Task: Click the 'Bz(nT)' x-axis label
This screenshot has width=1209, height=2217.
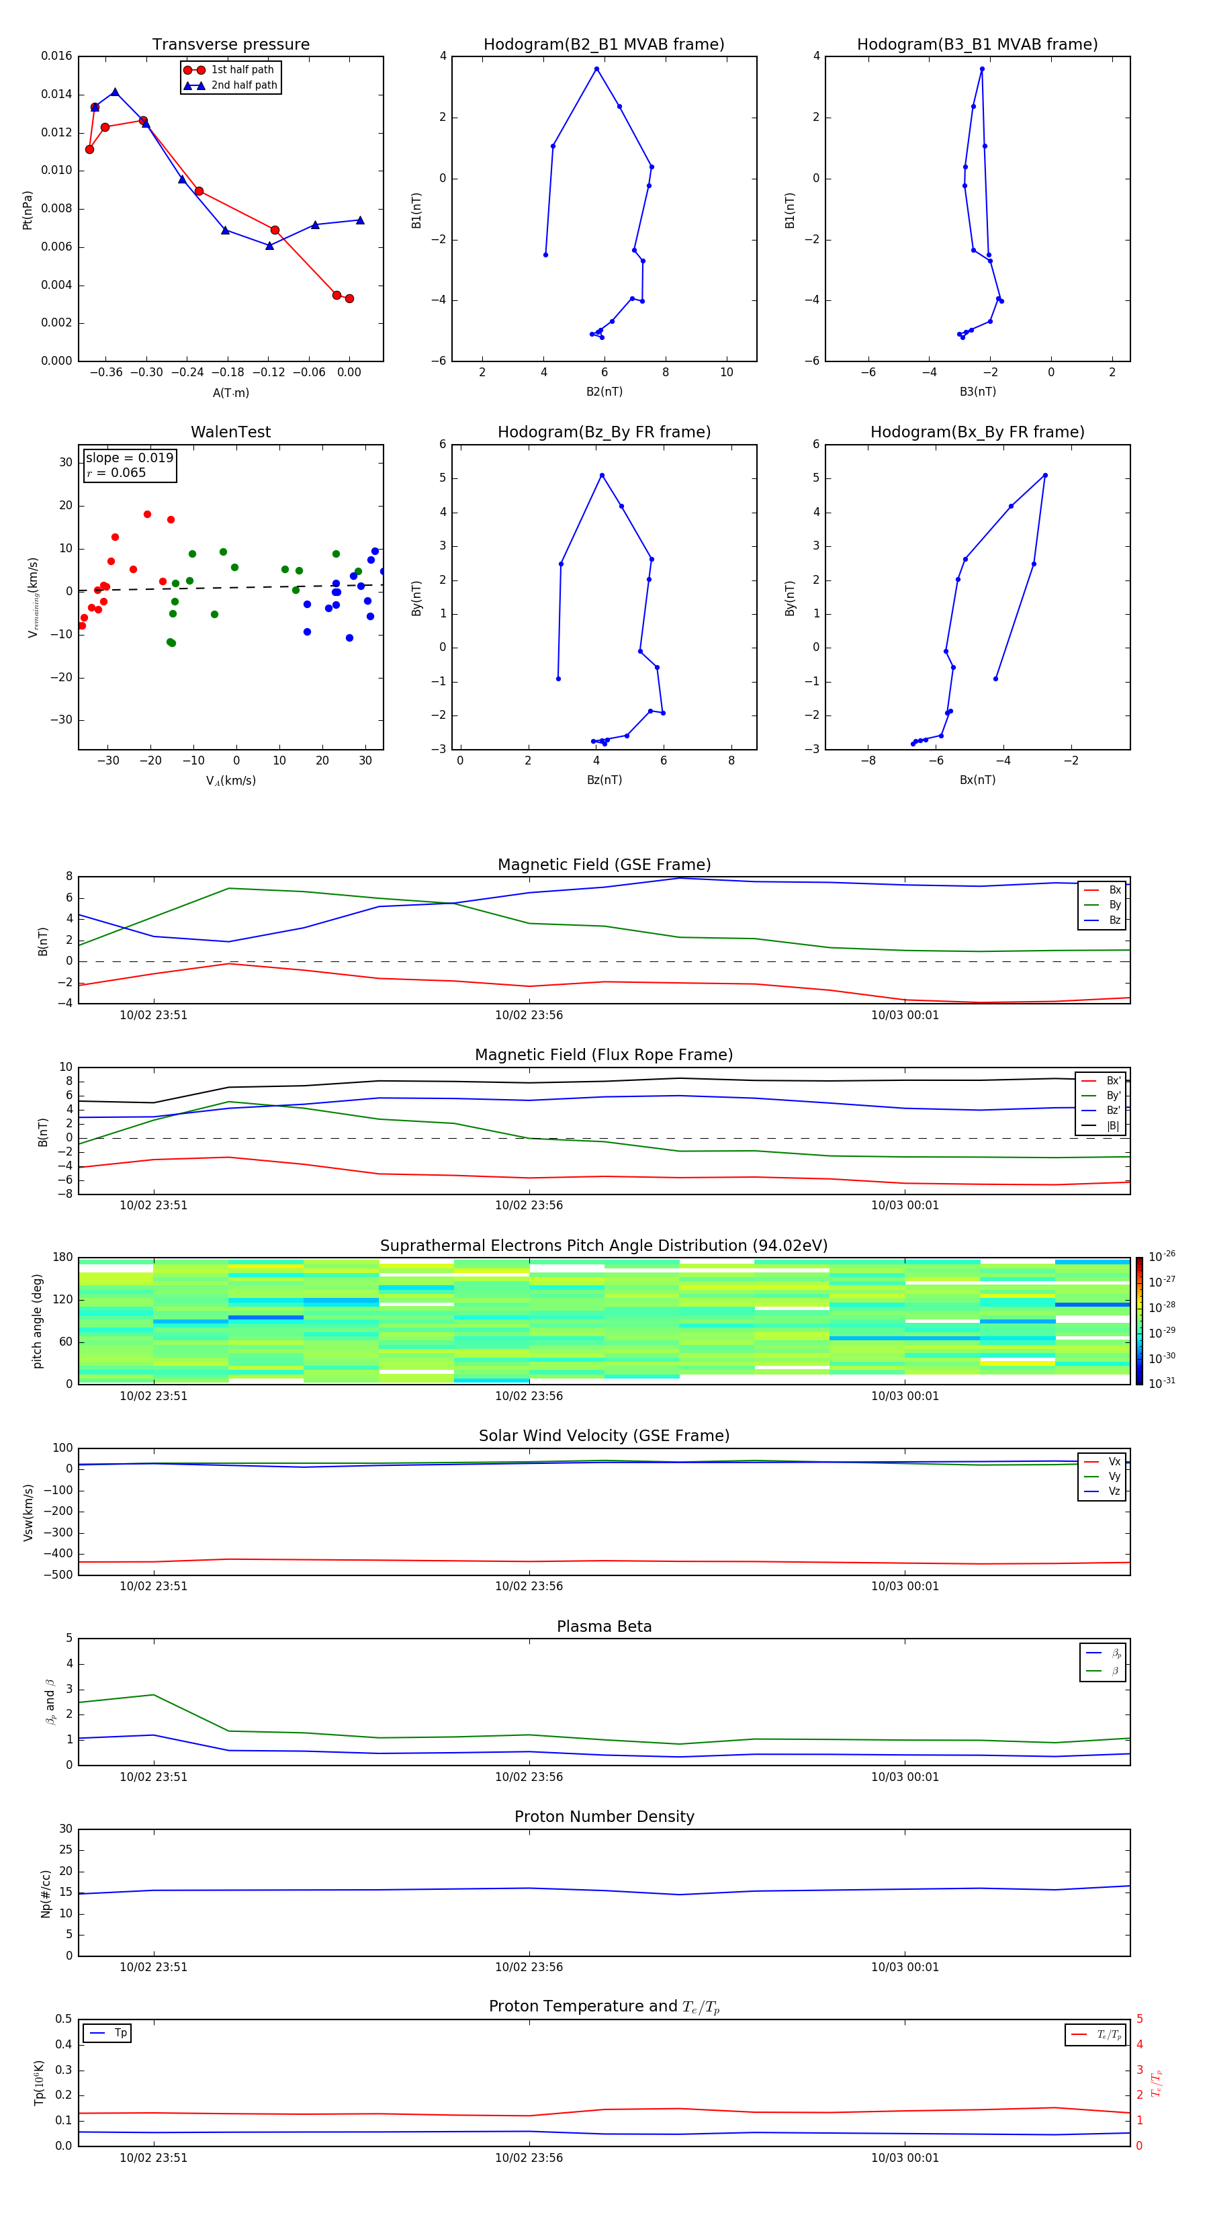Action: [x=604, y=780]
